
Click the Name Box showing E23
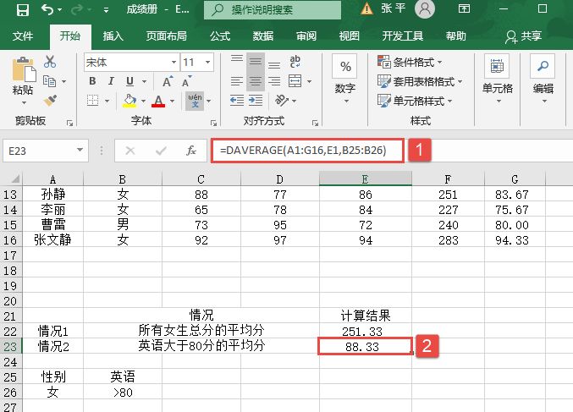point(42,151)
